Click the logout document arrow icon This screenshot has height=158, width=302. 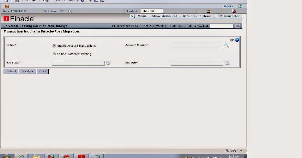234,11
